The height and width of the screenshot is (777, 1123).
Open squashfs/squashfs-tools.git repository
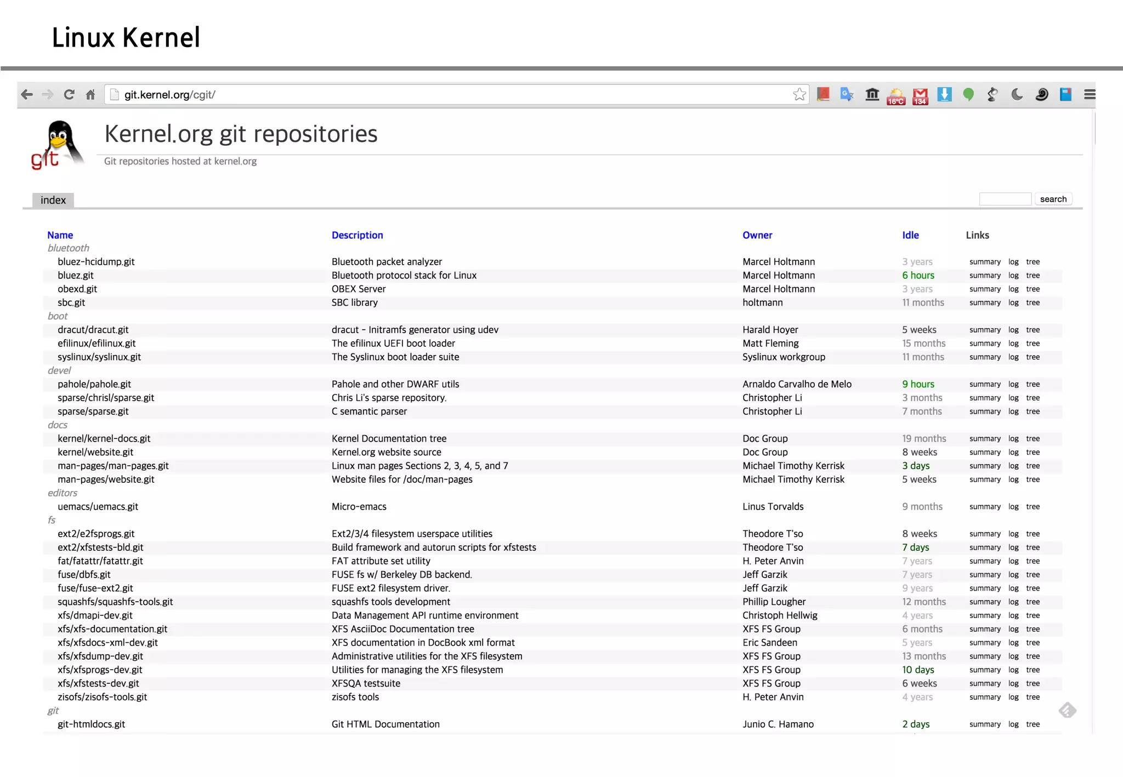pyautogui.click(x=115, y=602)
